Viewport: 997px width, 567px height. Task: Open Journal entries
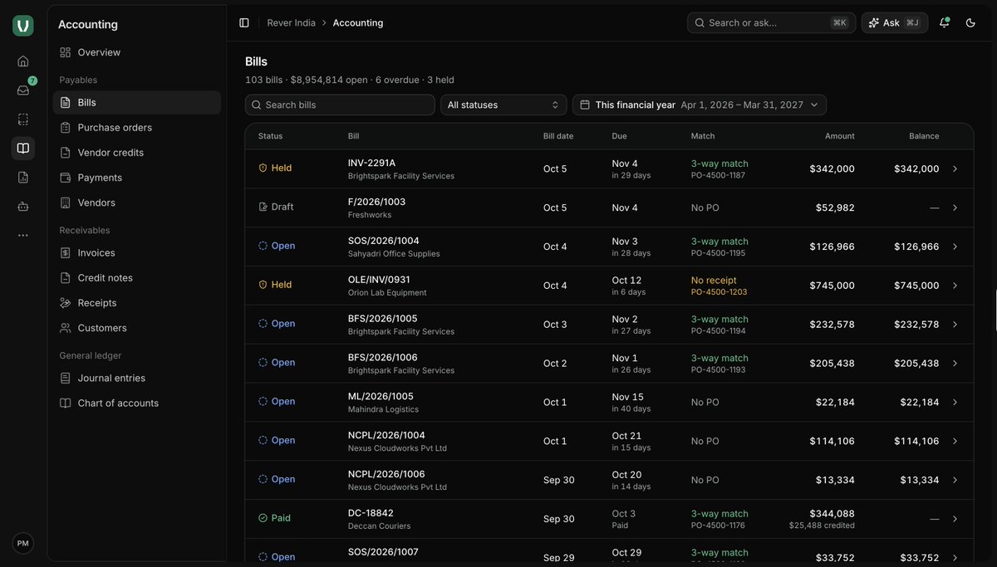point(137,379)
